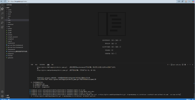Click the terminal vertical scrollbar
This screenshot has height=100, width=195.
(194, 95)
